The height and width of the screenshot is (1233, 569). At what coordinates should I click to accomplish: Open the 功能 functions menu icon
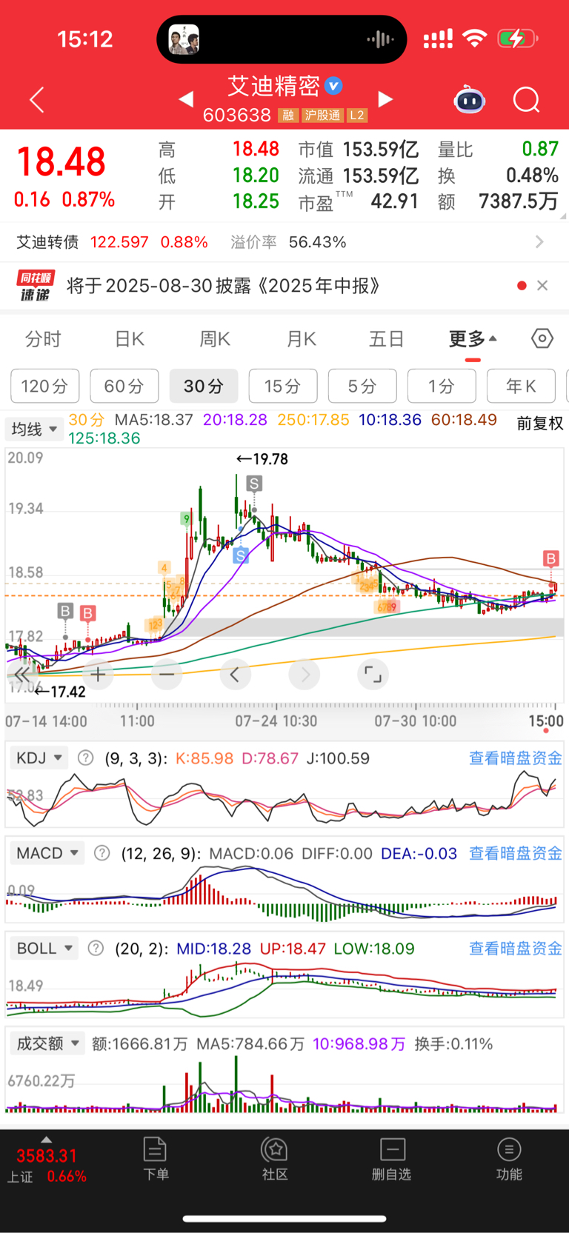pos(509,1159)
